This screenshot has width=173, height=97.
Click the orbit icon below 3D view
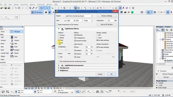point(48,88)
